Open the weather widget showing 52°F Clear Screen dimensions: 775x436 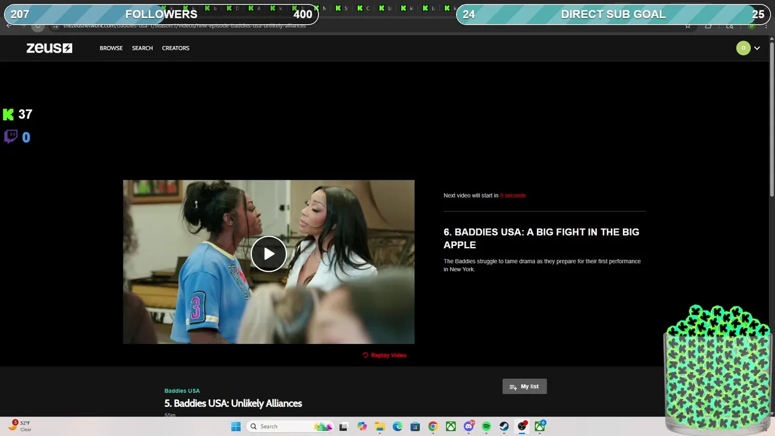pos(20,426)
